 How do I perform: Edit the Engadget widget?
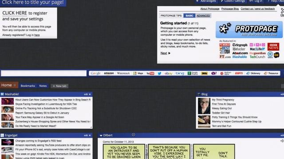point(86,136)
